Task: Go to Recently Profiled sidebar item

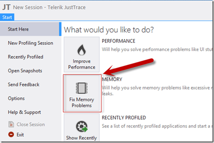Action: tap(25, 57)
